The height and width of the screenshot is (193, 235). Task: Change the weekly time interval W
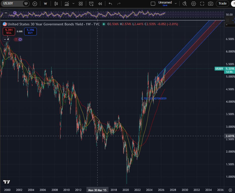coord(45,4)
